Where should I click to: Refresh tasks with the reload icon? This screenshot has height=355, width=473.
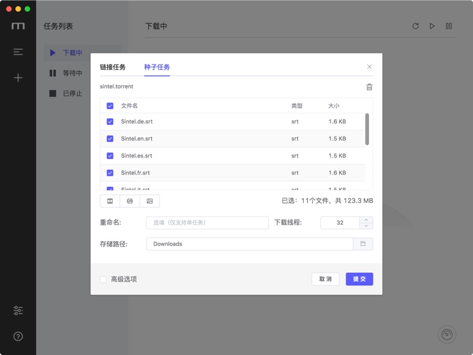pos(416,25)
